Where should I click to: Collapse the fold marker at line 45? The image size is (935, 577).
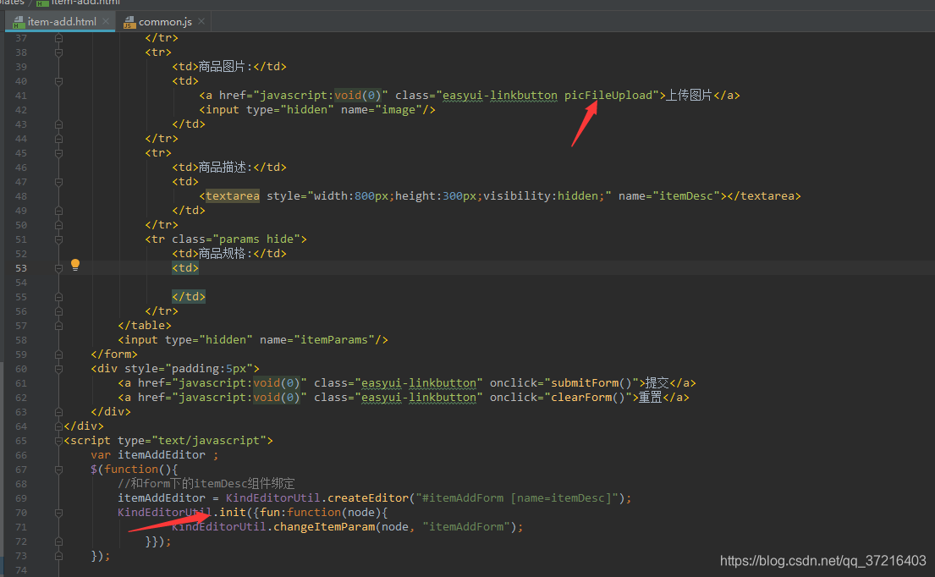pyautogui.click(x=58, y=153)
